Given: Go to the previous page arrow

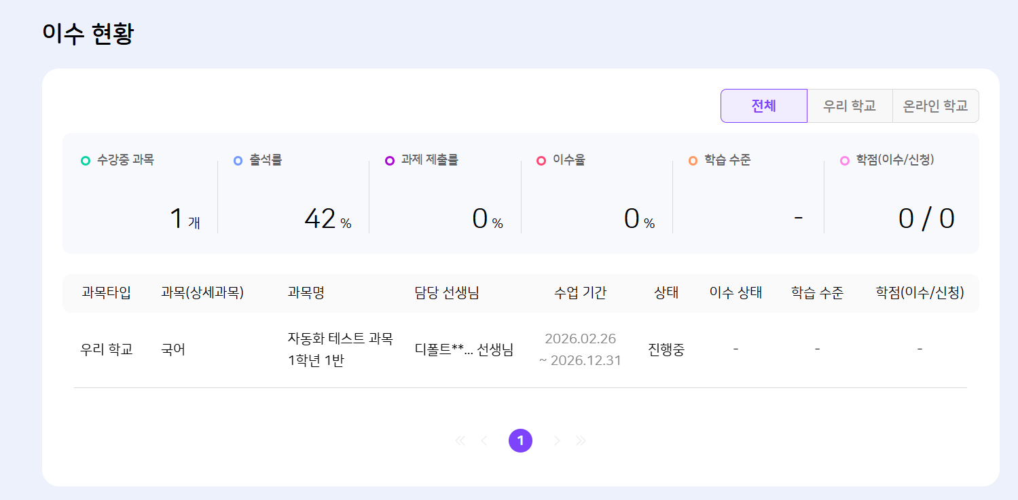Looking at the screenshot, I should coord(484,441).
